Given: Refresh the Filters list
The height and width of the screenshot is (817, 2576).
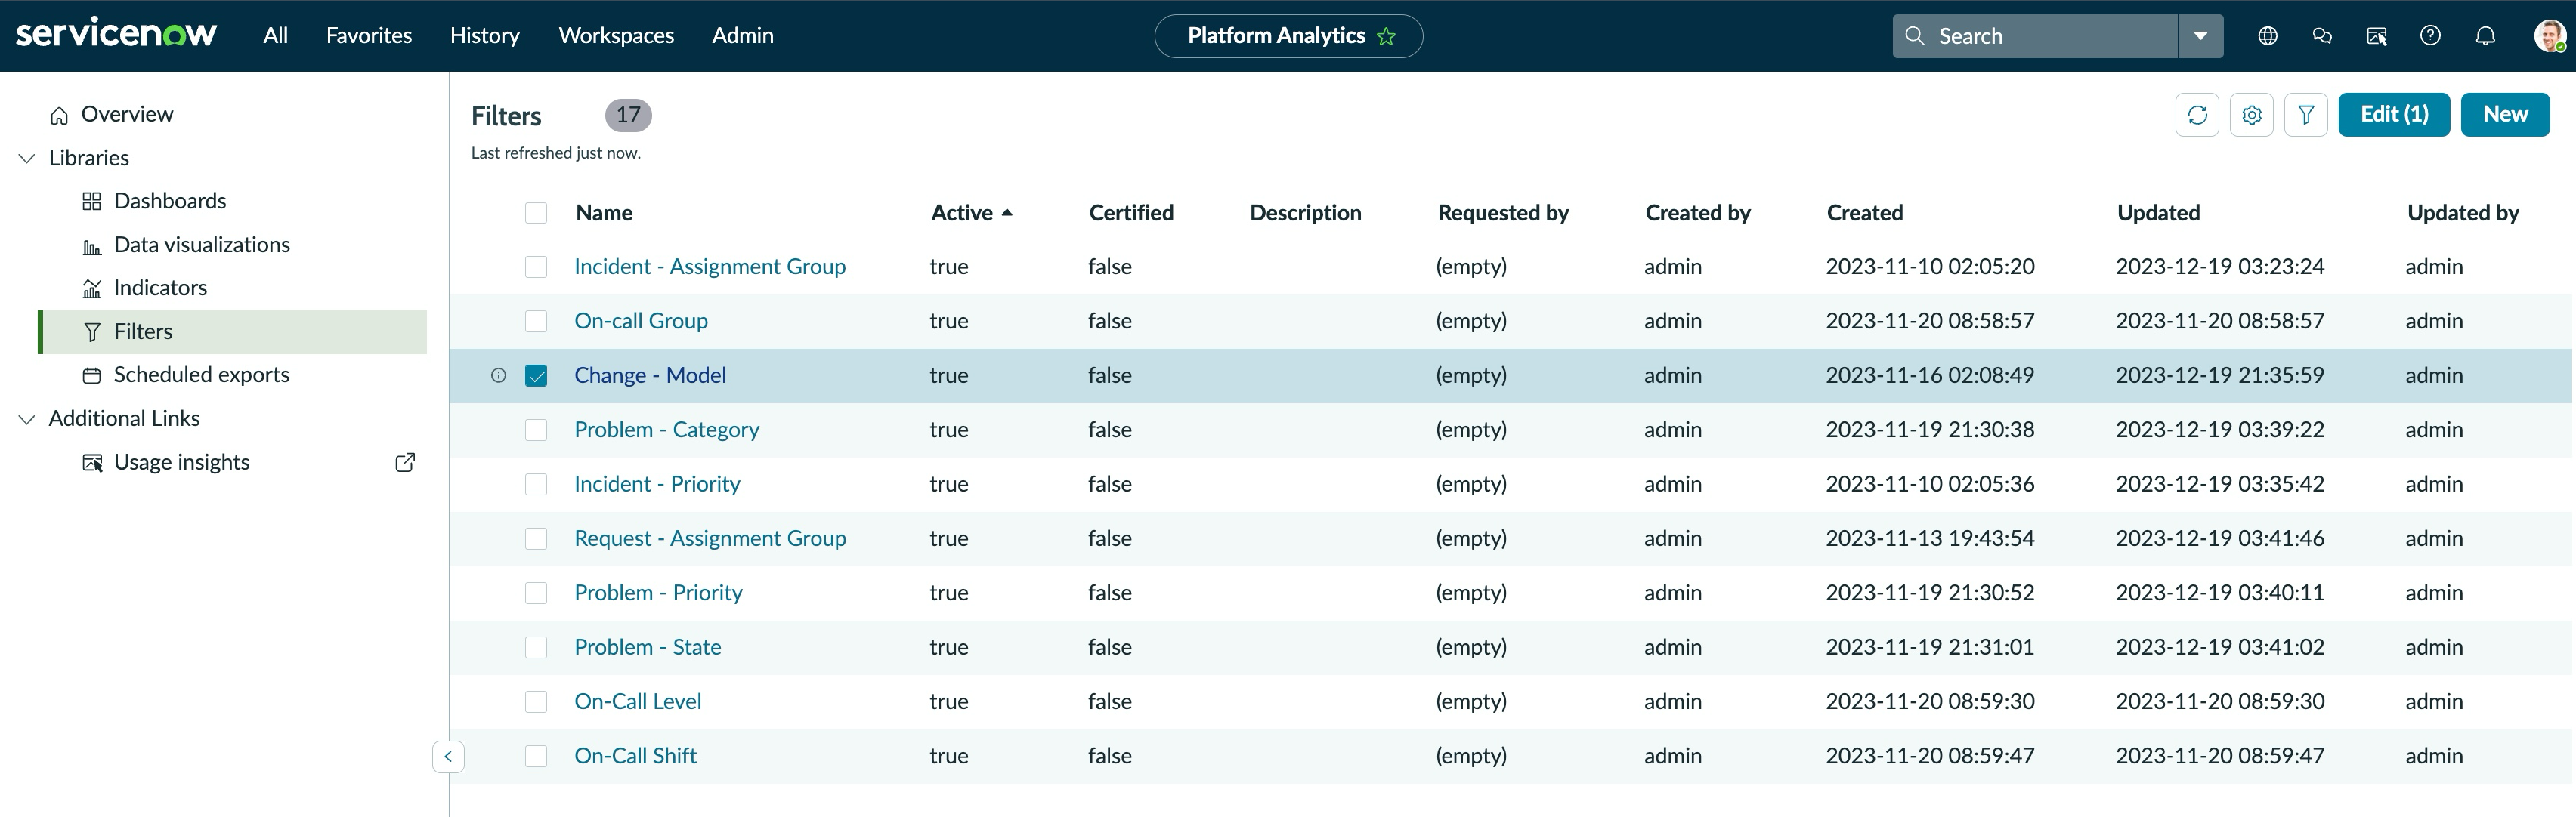Looking at the screenshot, I should pos(2197,115).
